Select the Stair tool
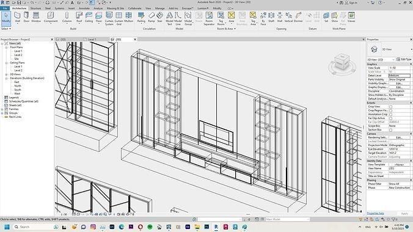Image resolution: width=413 pixels, height=232 pixels. (x=159, y=17)
